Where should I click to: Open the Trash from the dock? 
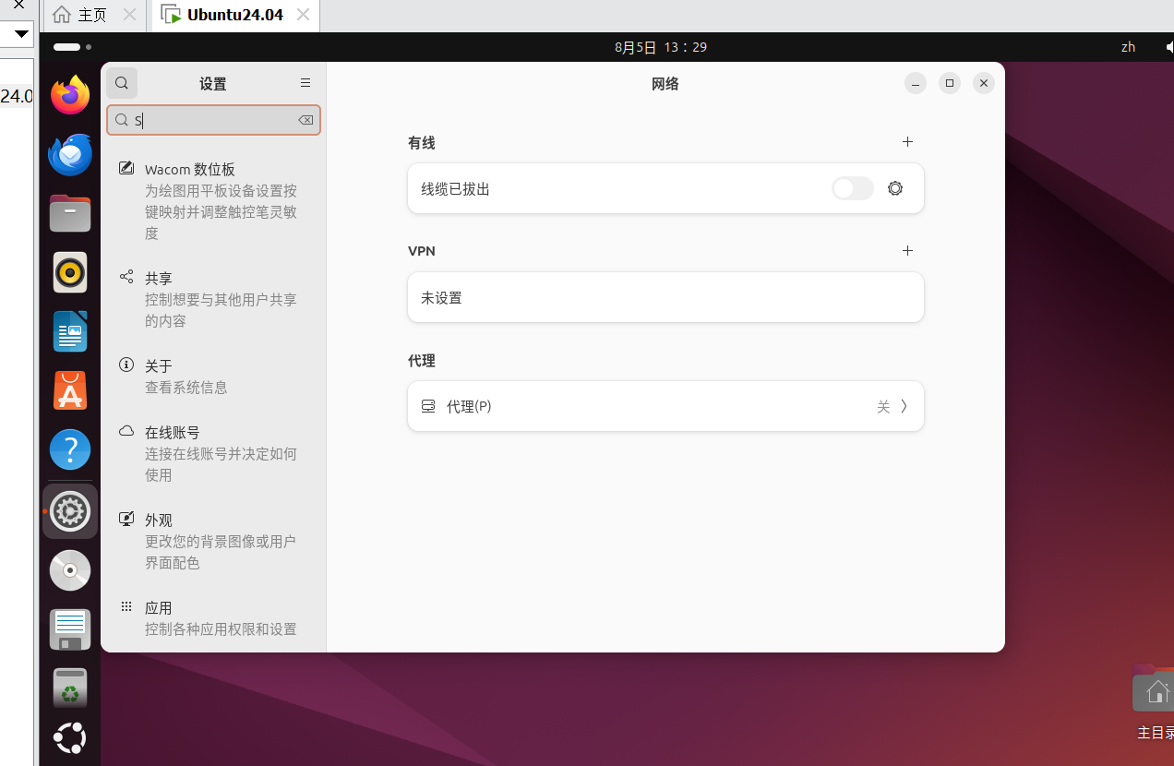70,688
